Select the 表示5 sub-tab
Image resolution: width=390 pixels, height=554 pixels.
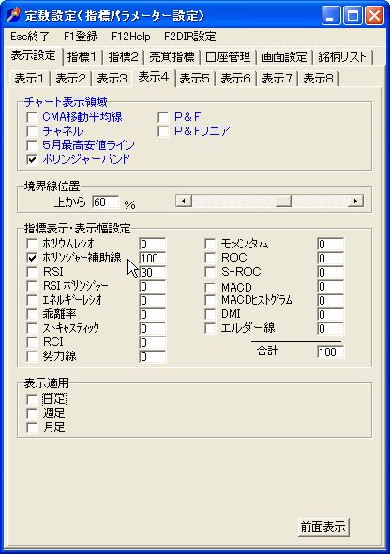pos(195,79)
